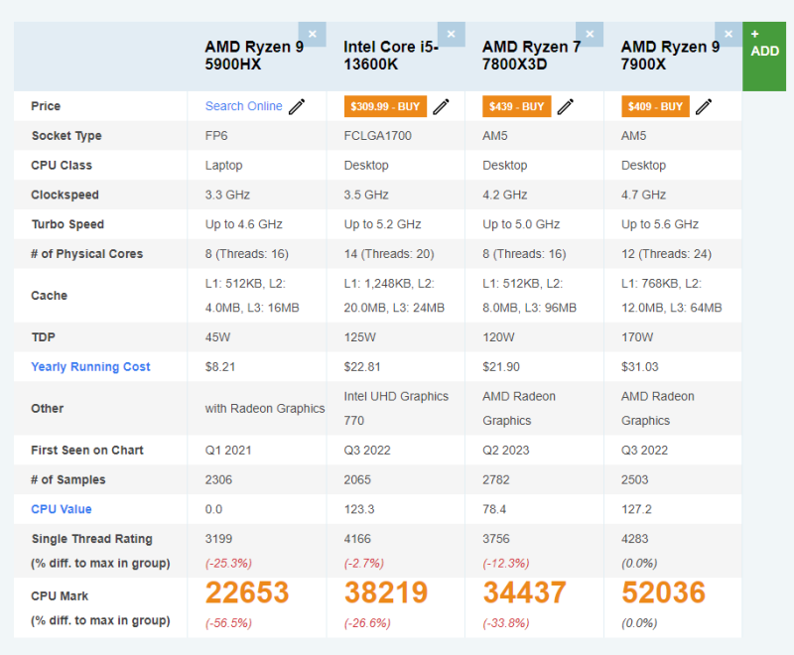Remove AMD Ryzen 7 7800X3D column

[590, 34]
